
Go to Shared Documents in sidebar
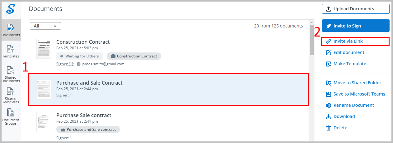(11, 74)
